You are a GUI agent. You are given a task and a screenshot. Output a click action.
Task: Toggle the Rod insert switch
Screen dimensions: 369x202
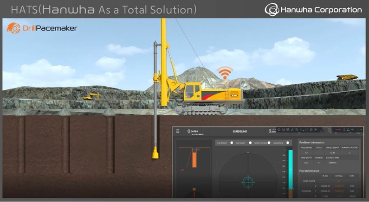[250, 143]
